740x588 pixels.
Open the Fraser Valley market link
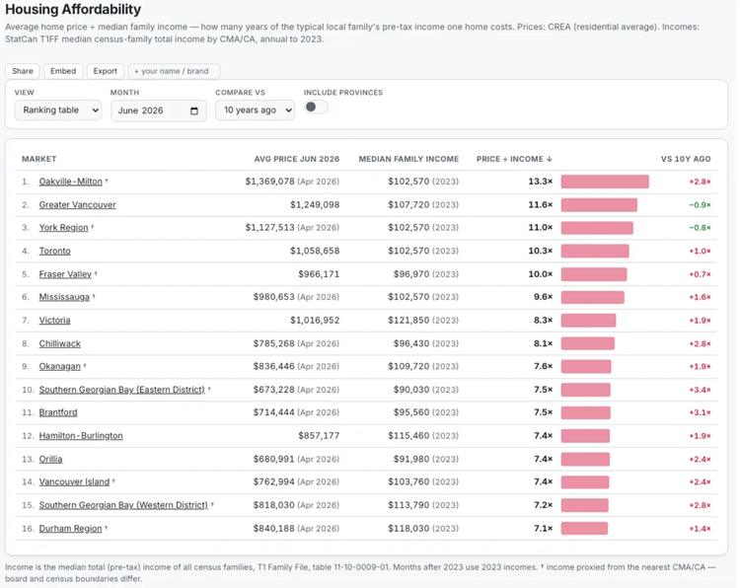[x=65, y=274]
